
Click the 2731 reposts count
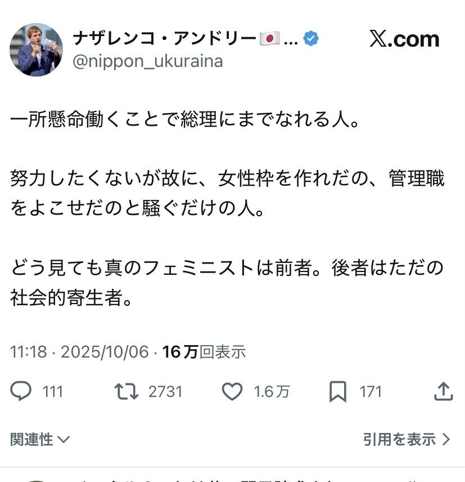point(165,391)
